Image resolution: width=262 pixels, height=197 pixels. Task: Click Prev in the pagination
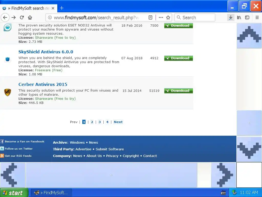(74, 122)
